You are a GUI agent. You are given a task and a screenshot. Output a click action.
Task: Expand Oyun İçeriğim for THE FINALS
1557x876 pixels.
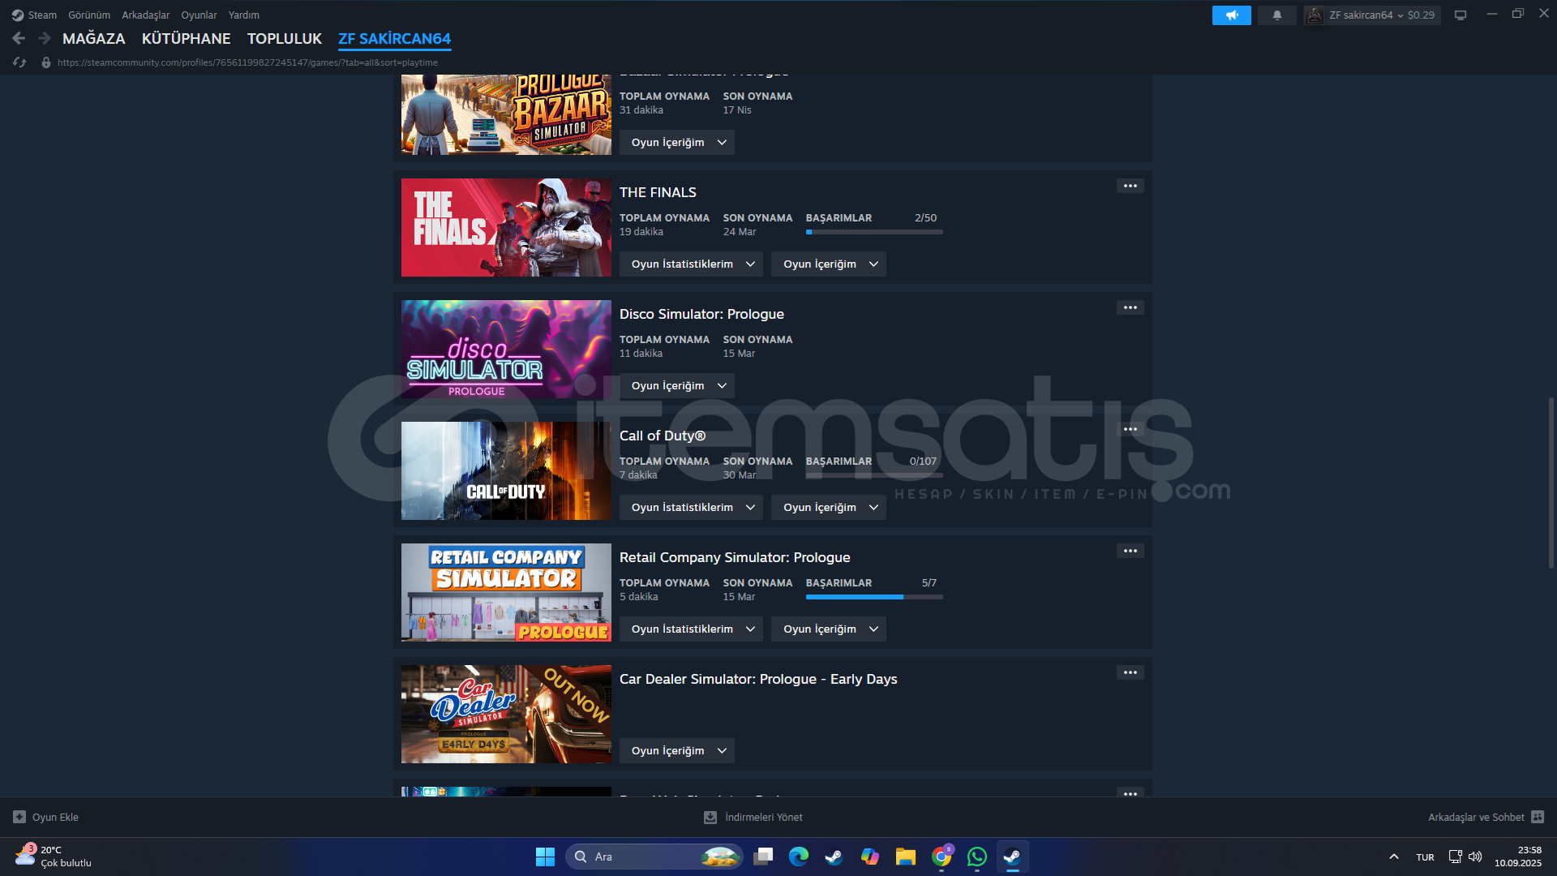tap(829, 264)
